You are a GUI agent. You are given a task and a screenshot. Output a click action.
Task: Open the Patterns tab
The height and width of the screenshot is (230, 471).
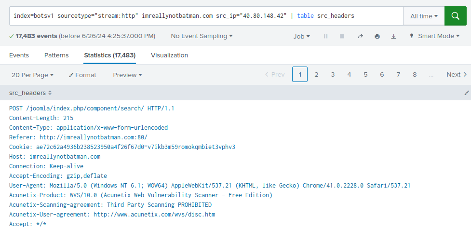56,55
